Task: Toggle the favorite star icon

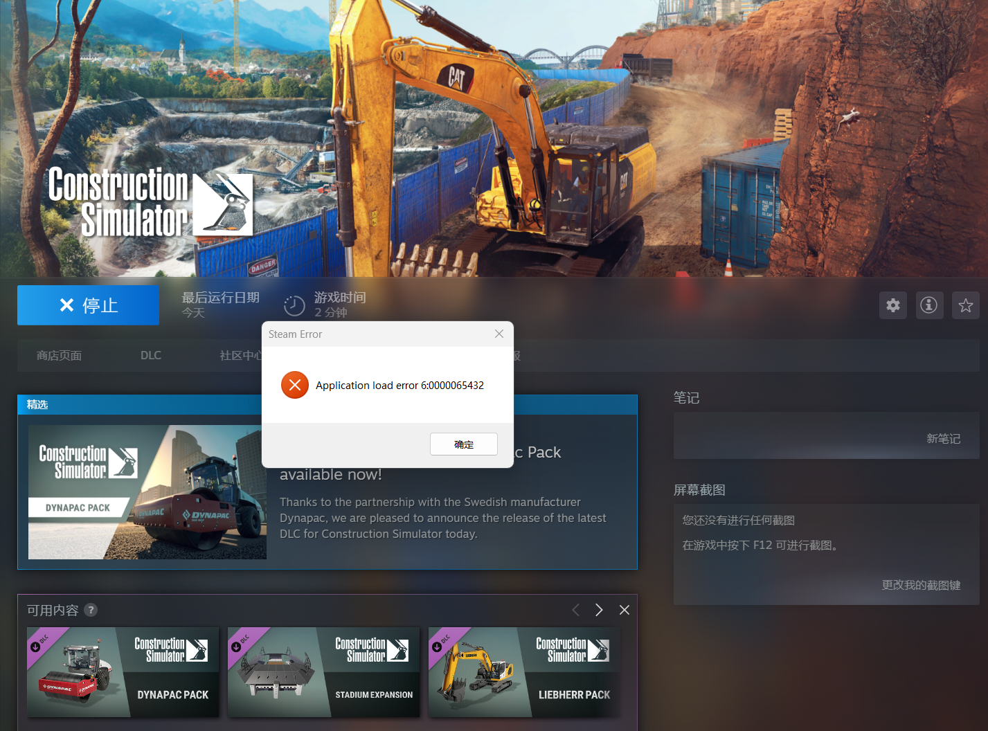Action: (966, 305)
